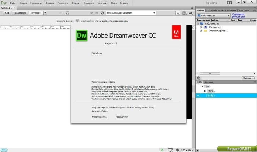This screenshot has height=152, width=257.
Task: Sort by Локальные файлы column header
Action: [213, 20]
